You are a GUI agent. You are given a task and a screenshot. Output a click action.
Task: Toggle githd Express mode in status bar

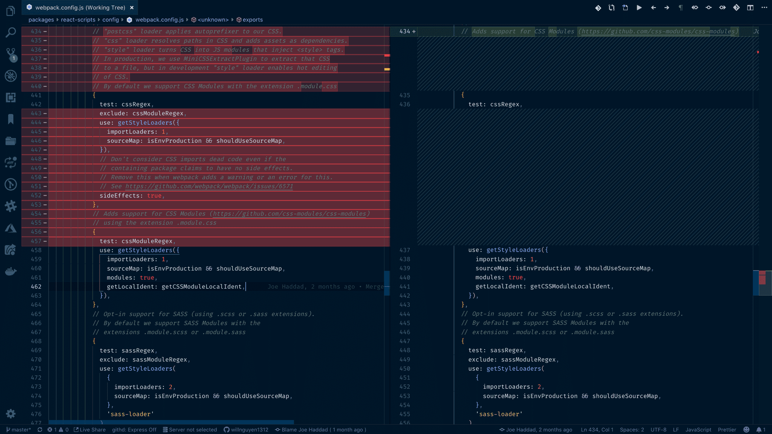click(x=134, y=429)
